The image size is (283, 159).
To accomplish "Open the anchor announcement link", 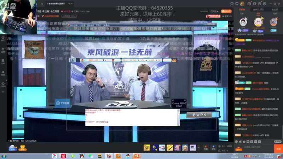I will pyautogui.click(x=227, y=16).
